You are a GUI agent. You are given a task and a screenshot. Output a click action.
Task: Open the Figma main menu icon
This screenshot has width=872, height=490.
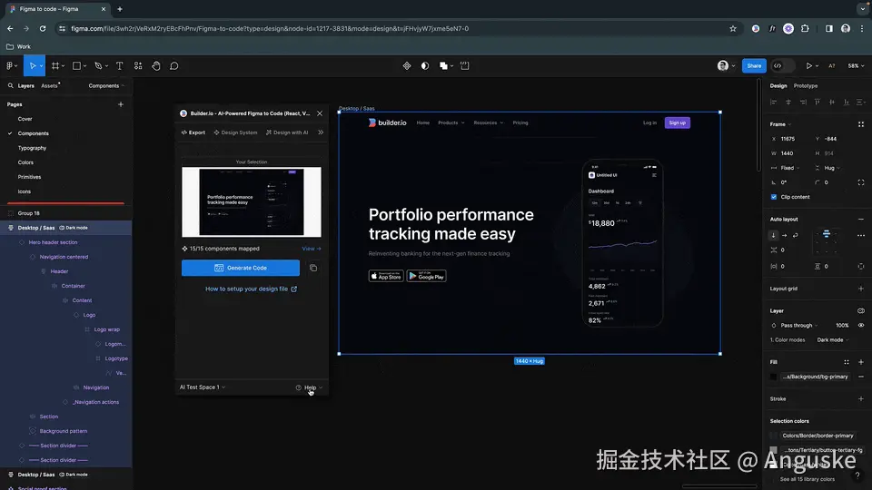pos(10,65)
